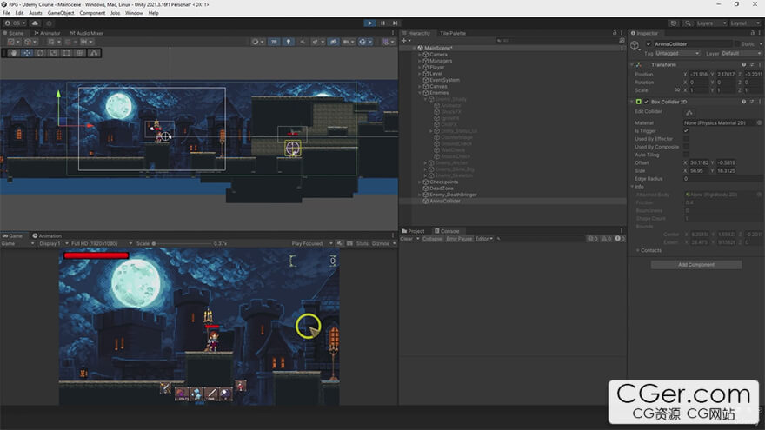Viewport: 765px width, 430px height.
Task: Select the Rotate tool
Action: tap(40, 53)
